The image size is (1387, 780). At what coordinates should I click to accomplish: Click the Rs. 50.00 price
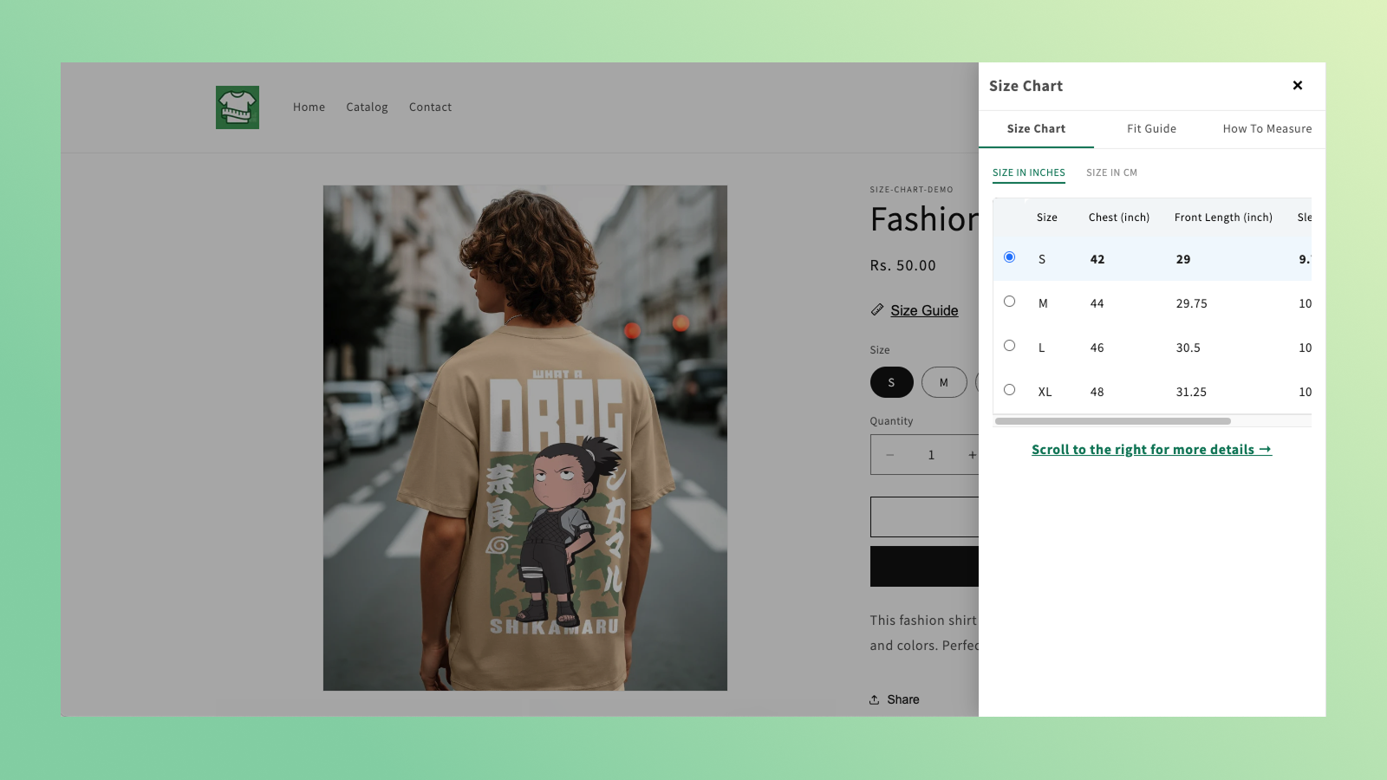[x=902, y=265]
